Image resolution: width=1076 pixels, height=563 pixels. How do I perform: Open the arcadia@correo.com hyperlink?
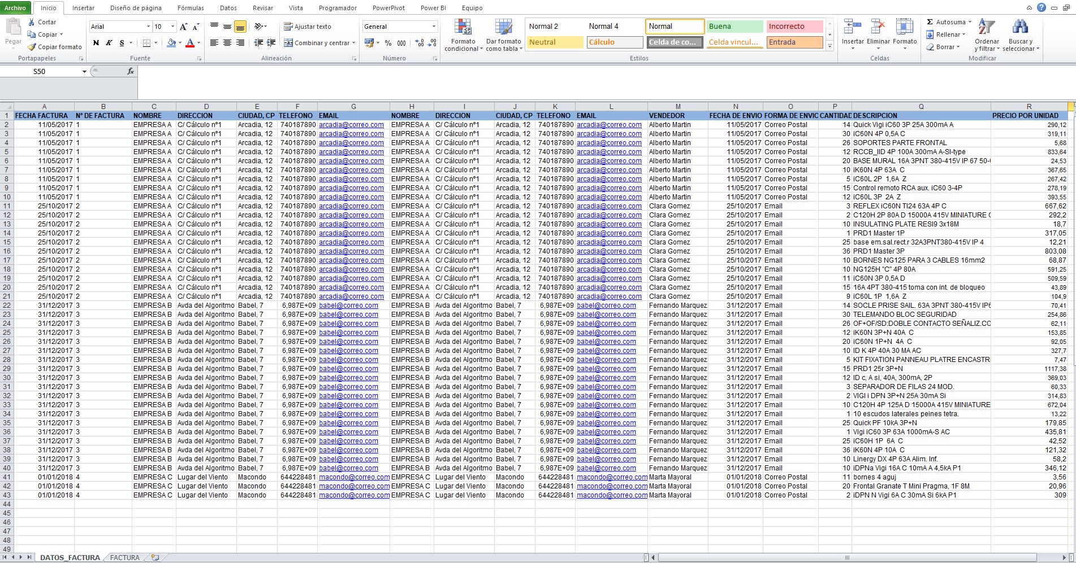351,125
